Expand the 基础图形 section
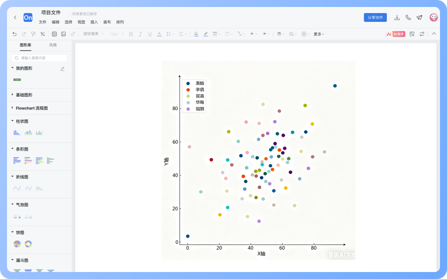This screenshot has width=447, height=279. 24,95
